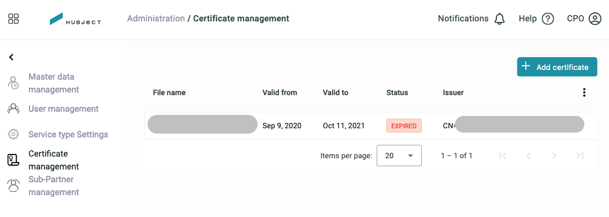609x217 pixels.
Task: Open Master data management menu item
Action: [x=54, y=83]
